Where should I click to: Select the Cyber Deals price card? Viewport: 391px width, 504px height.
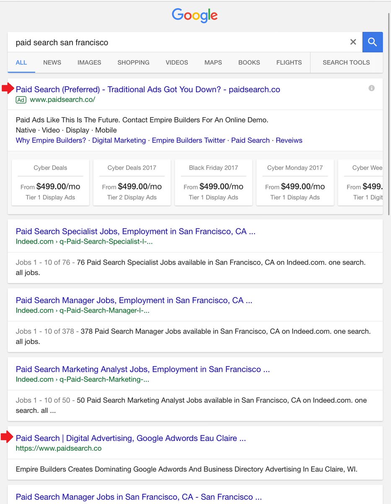click(x=50, y=182)
